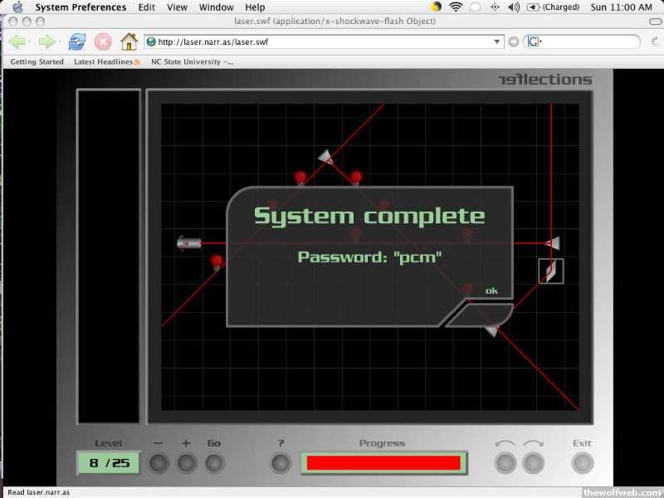
Task: Open the Edit menu
Action: (x=147, y=7)
